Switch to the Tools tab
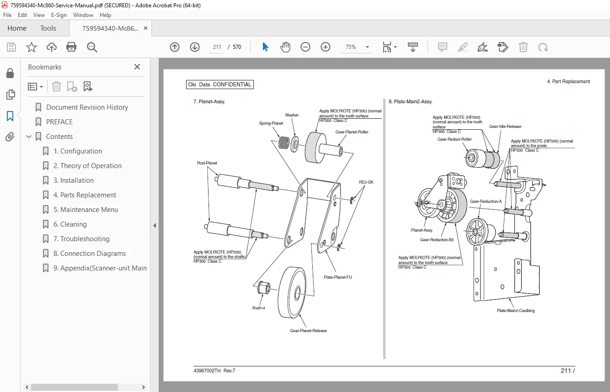This screenshot has height=392, width=610. pyautogui.click(x=48, y=28)
